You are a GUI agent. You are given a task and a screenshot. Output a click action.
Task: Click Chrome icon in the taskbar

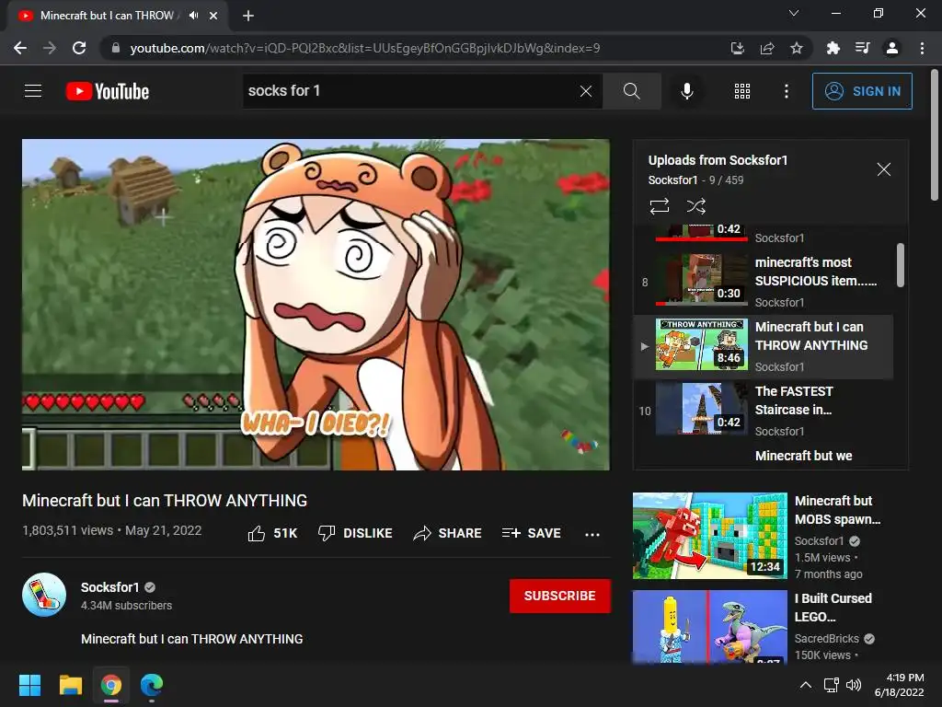[x=111, y=685]
